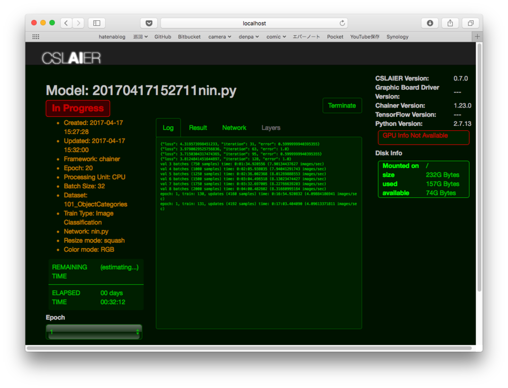Open the Epoch selector dropdown
The width and height of the screenshot is (508, 388).
pos(94,332)
